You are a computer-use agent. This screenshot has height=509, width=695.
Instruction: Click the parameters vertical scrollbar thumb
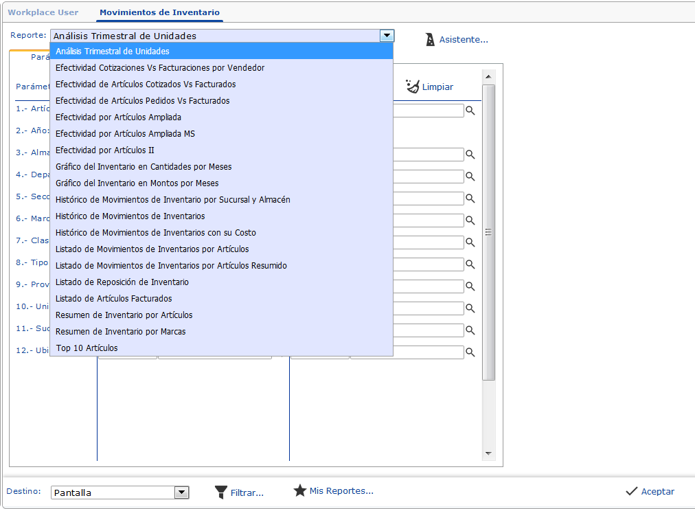pyautogui.click(x=488, y=232)
